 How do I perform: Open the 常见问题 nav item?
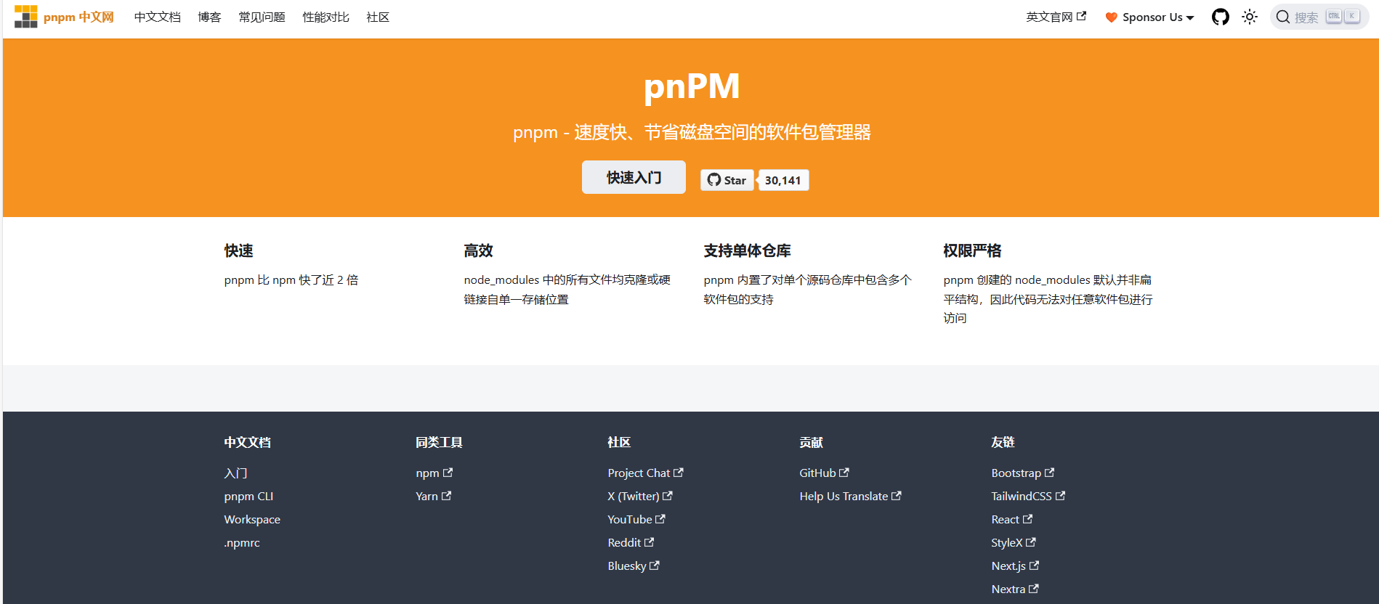coord(262,17)
